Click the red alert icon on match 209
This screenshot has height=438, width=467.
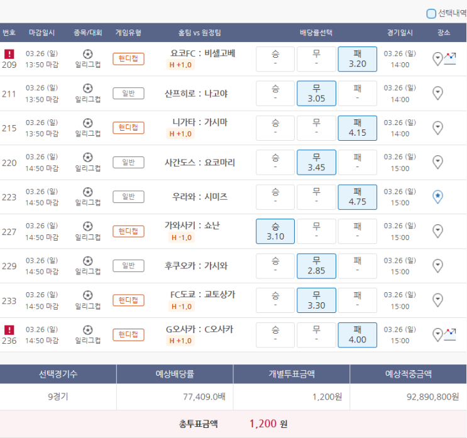click(x=9, y=54)
